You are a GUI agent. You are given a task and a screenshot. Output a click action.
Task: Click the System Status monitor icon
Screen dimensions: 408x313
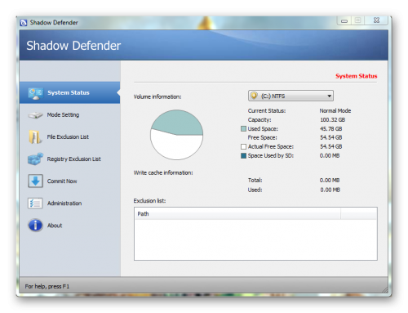36,93
